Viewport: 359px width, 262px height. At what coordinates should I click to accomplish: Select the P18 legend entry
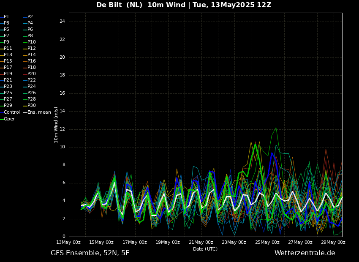tap(31, 68)
